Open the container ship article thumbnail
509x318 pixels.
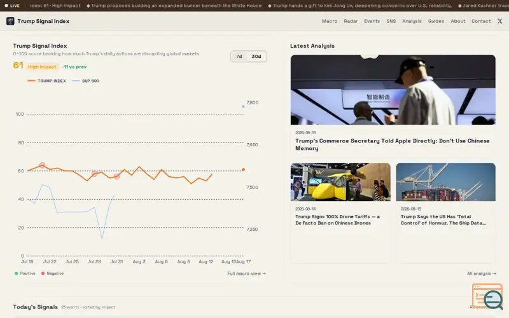445,182
